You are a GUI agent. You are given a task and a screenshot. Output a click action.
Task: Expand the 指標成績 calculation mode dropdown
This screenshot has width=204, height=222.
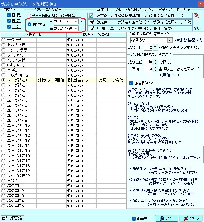pyautogui.click(x=170, y=40)
